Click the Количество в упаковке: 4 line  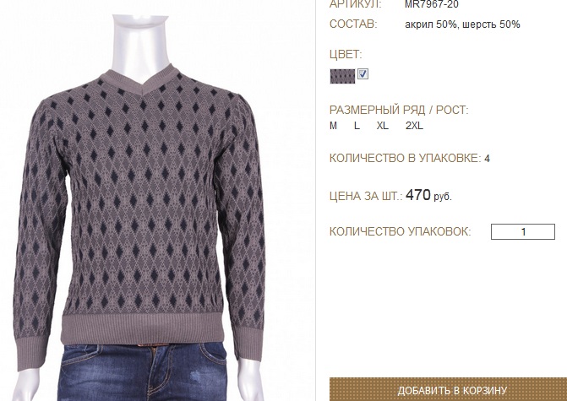click(x=409, y=158)
